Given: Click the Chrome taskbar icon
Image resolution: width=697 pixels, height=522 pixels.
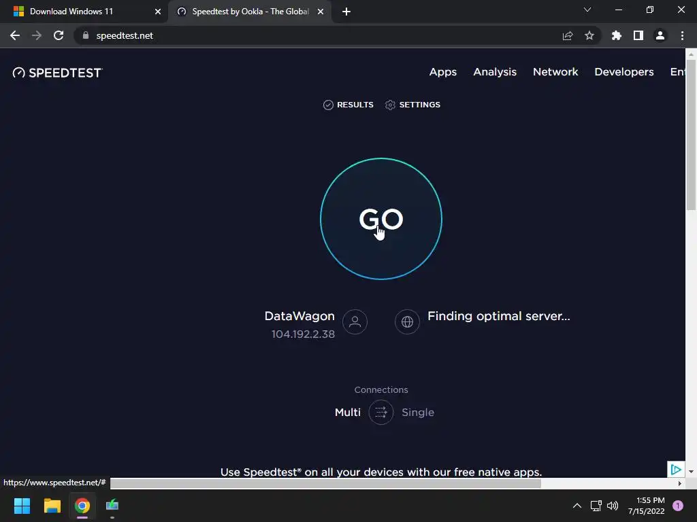Looking at the screenshot, I should 82,506.
